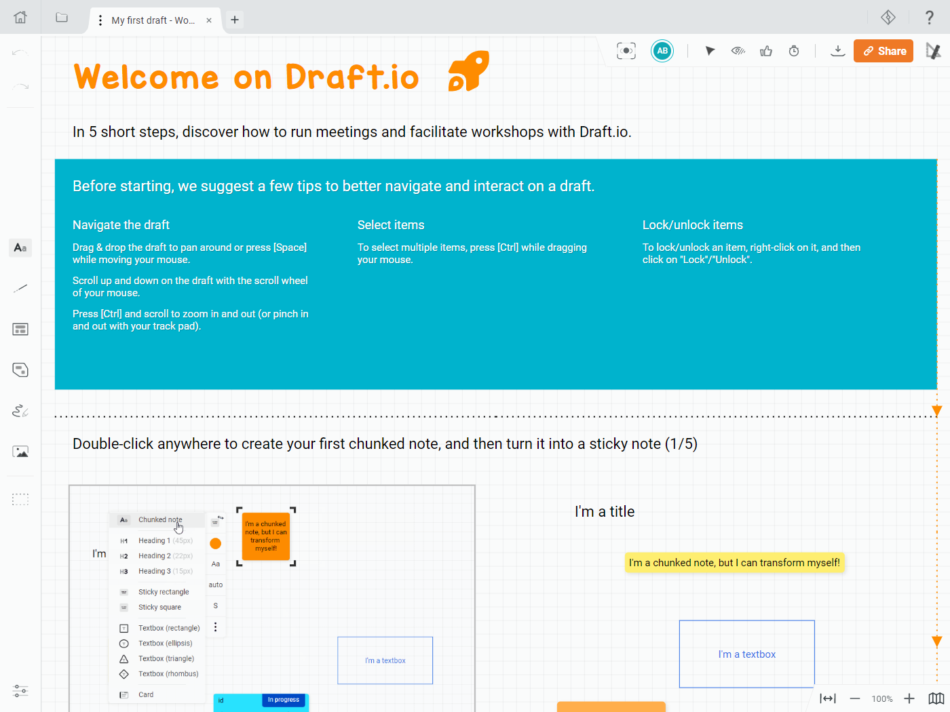Open the settings sliders panel bottom-left
Screen dimensions: 950x712
click(20, 692)
